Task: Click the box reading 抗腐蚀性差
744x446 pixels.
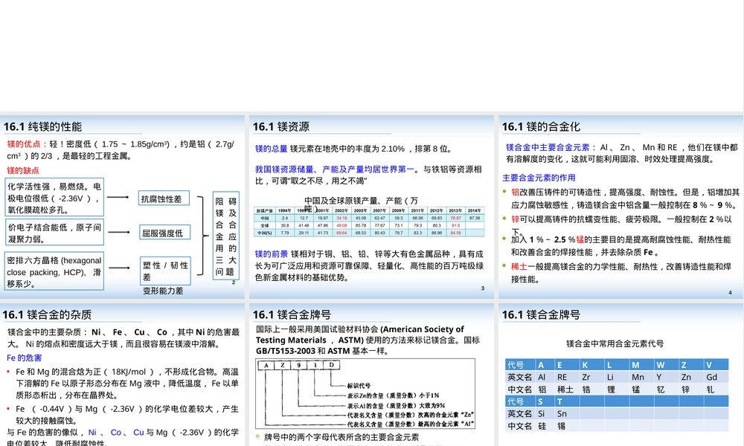Action: 164,198
